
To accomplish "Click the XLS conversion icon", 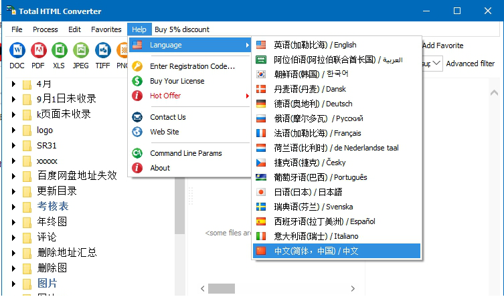I will (x=60, y=50).
